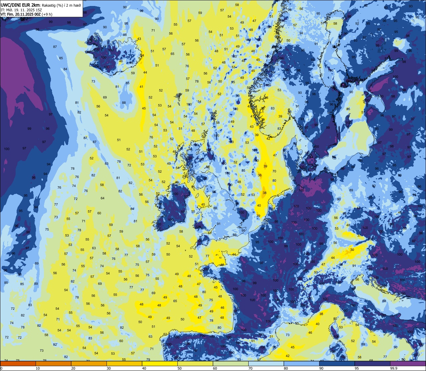Click the 90–95 % blue legend swatch
426x371 pixels.
coord(337,363)
